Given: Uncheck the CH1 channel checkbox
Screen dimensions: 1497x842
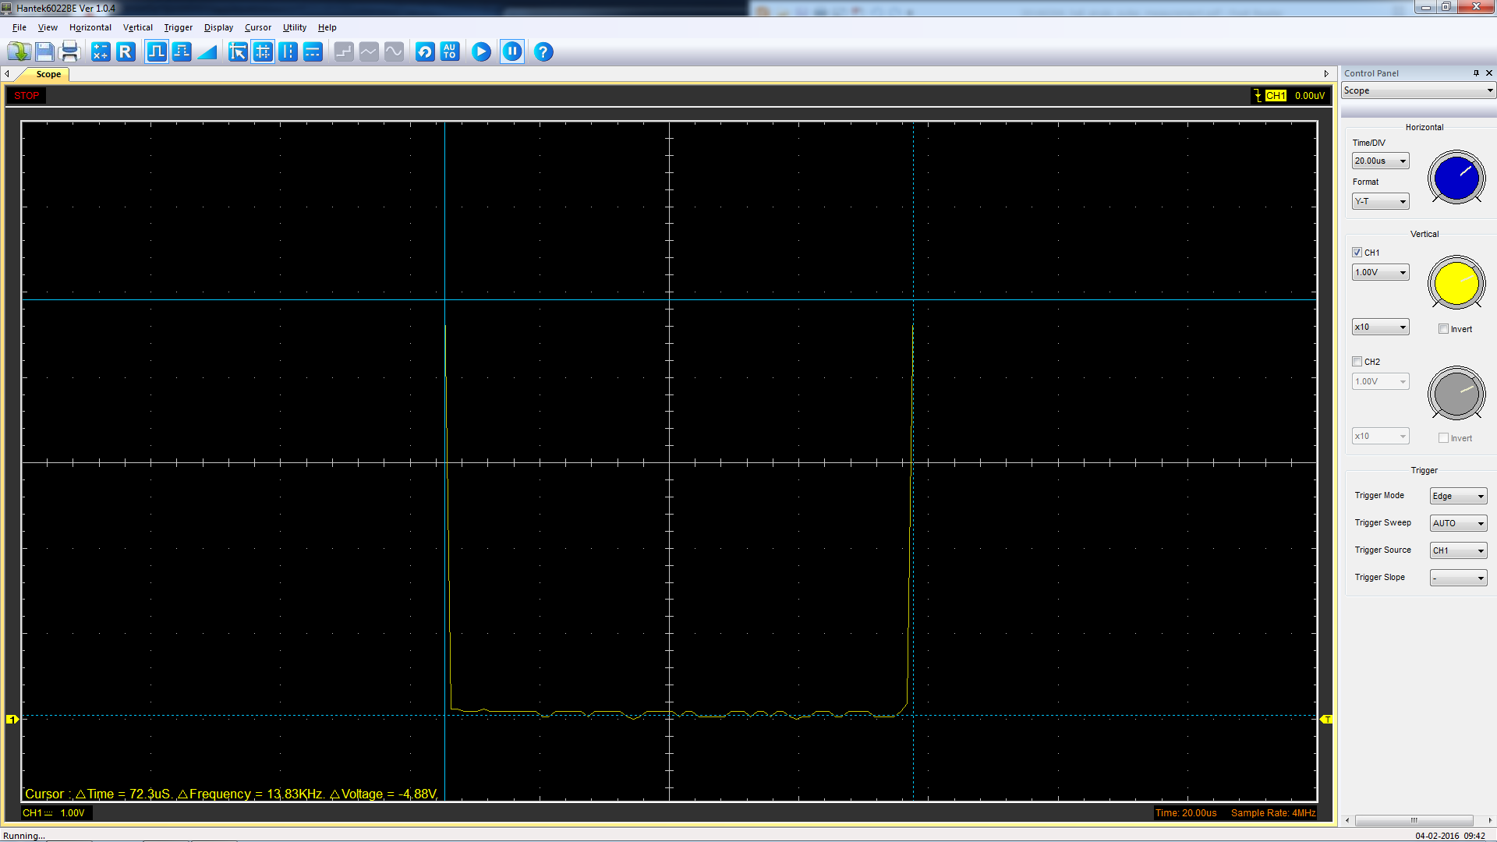Looking at the screenshot, I should coord(1357,252).
